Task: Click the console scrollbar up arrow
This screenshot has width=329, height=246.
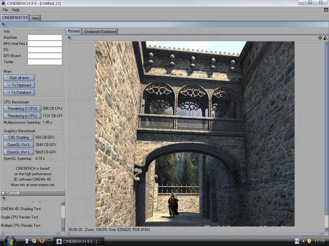Action: point(63,204)
